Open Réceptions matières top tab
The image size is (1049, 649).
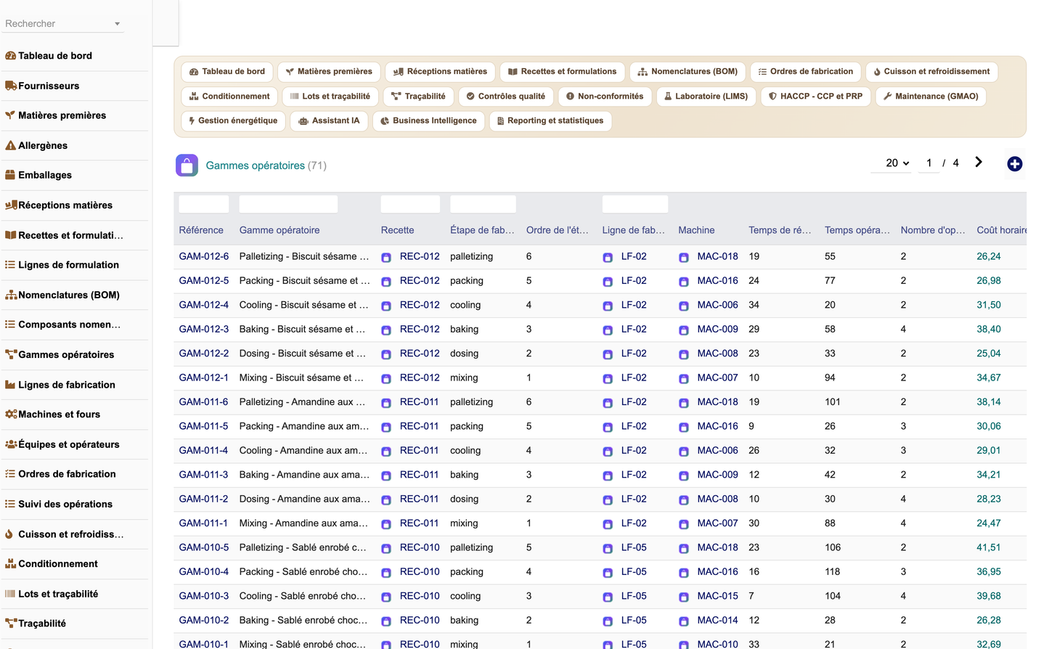441,72
